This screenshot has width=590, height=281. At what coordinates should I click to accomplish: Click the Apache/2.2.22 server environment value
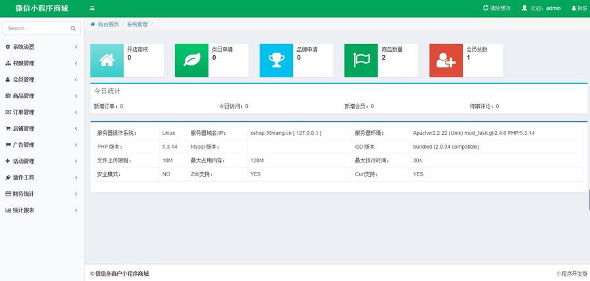(x=474, y=133)
